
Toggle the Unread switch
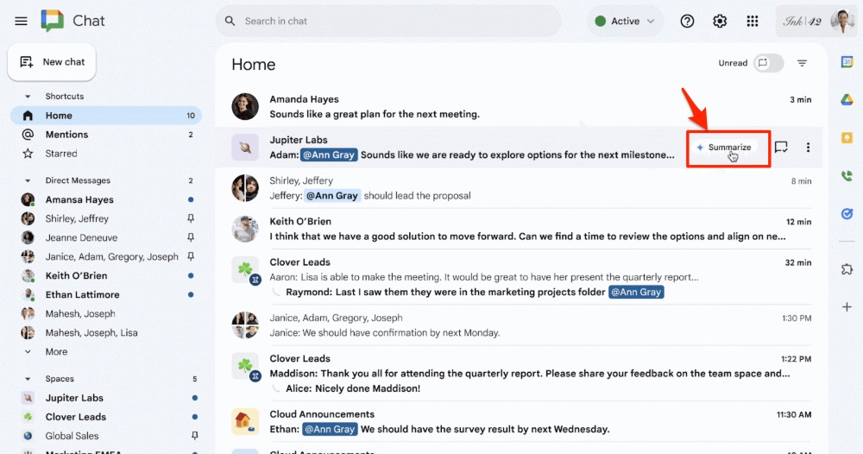(x=769, y=63)
